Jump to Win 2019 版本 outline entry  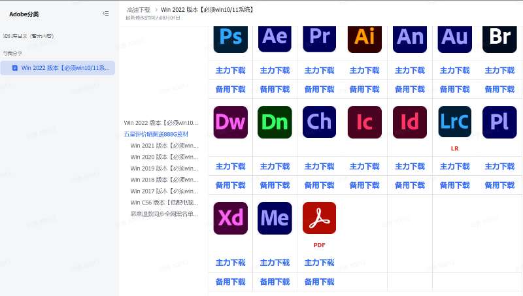pyautogui.click(x=165, y=169)
